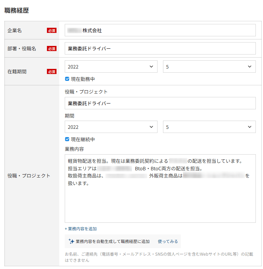Image resolution: width=263 pixels, height=269 pixels.
Task: Open the 在籍期間 year dropdown showing 2022
Action: [111, 66]
